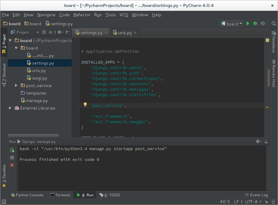Open the Database side tool window
278x205 pixels.
point(274,42)
